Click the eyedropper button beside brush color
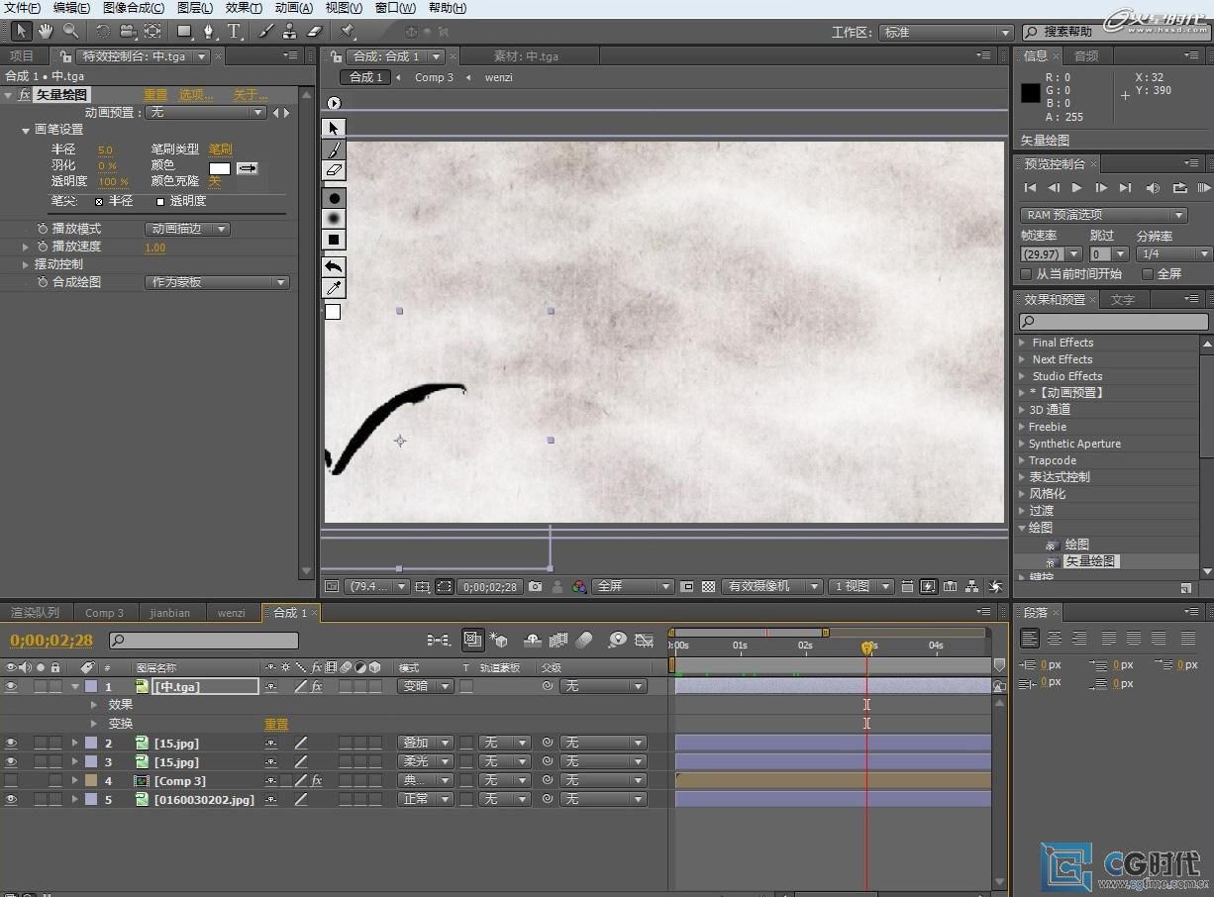Image resolution: width=1214 pixels, height=897 pixels. 248,168
